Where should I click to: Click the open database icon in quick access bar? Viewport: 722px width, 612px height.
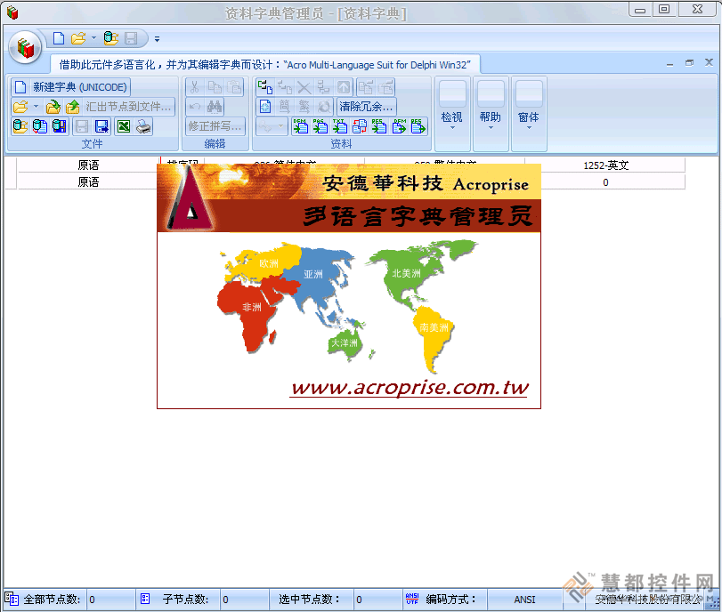coord(111,38)
